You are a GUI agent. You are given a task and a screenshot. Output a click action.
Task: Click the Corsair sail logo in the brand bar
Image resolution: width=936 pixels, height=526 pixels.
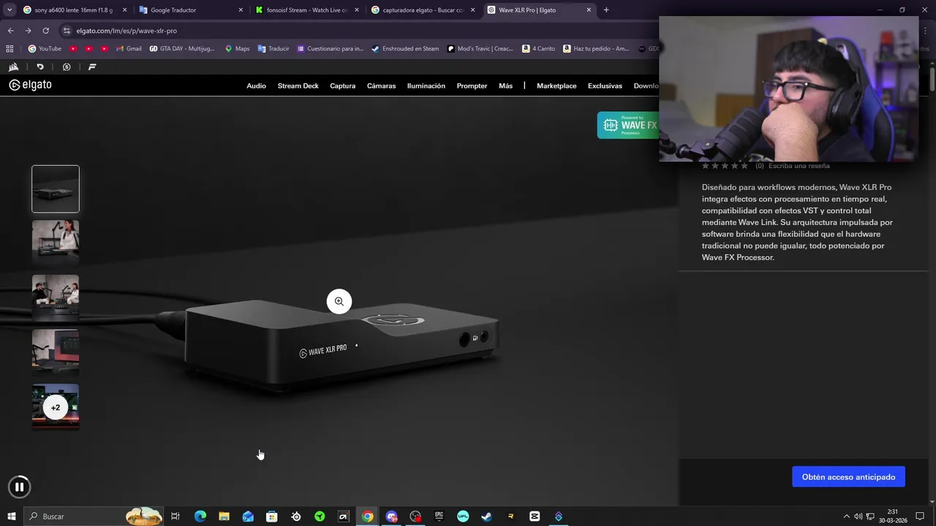pyautogui.click(x=13, y=66)
